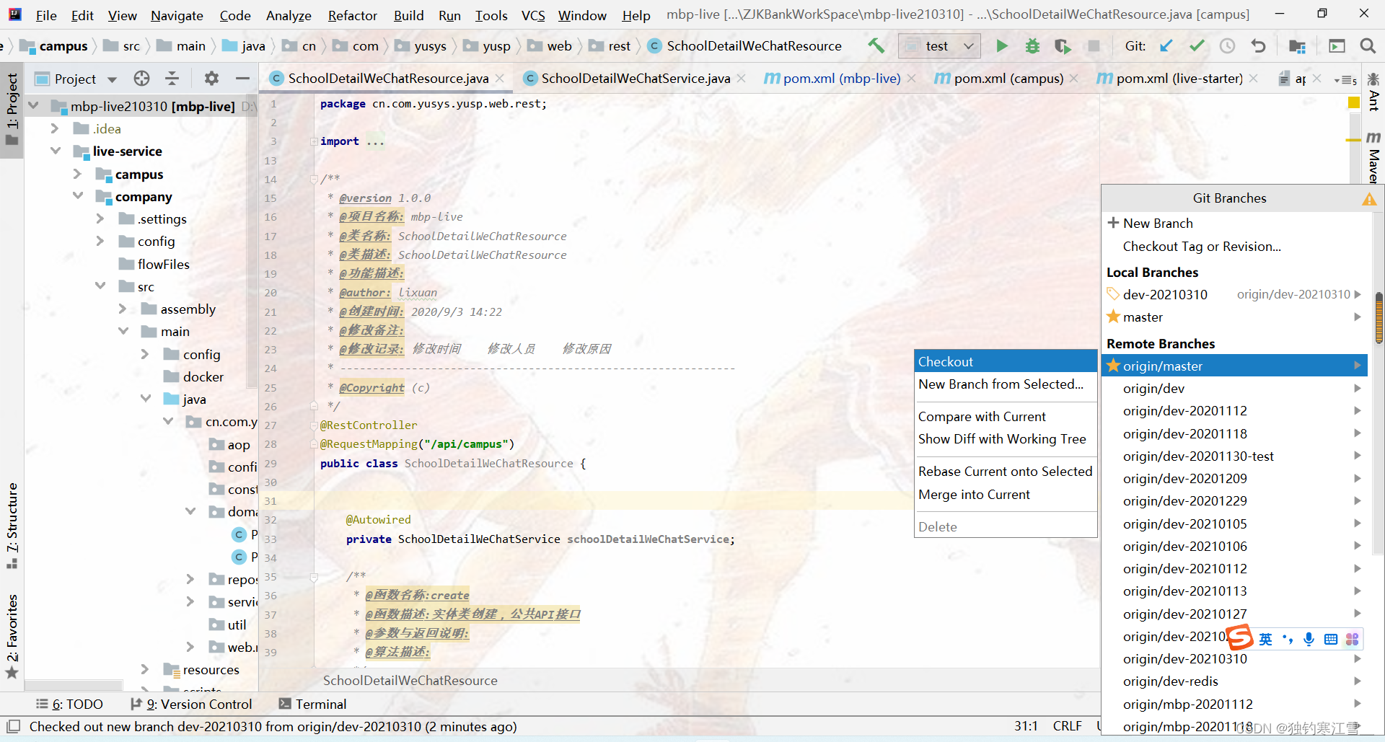Click the Sogou S logo icon
Viewport: 1385px width, 742px height.
(x=1240, y=637)
